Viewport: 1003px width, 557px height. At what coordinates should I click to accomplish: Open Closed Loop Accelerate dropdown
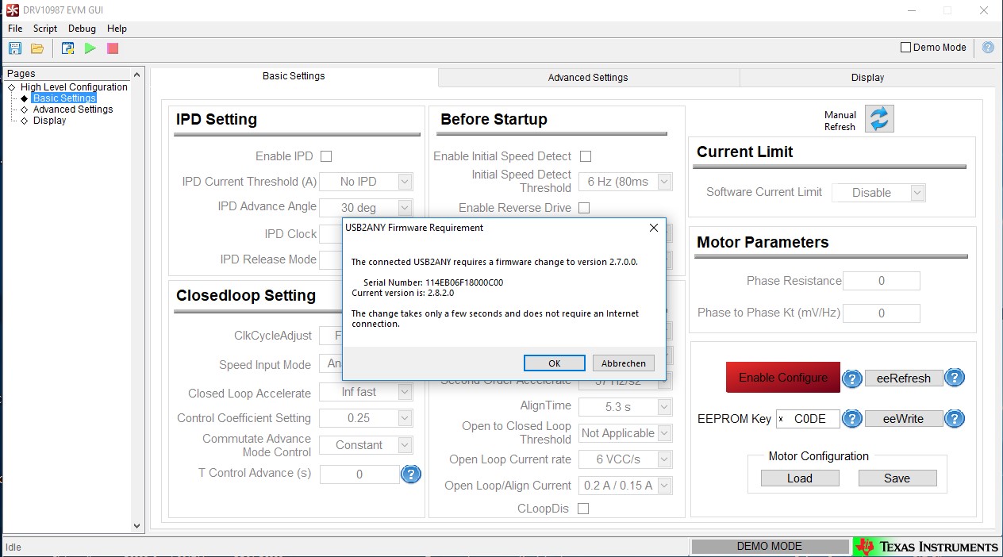click(405, 392)
